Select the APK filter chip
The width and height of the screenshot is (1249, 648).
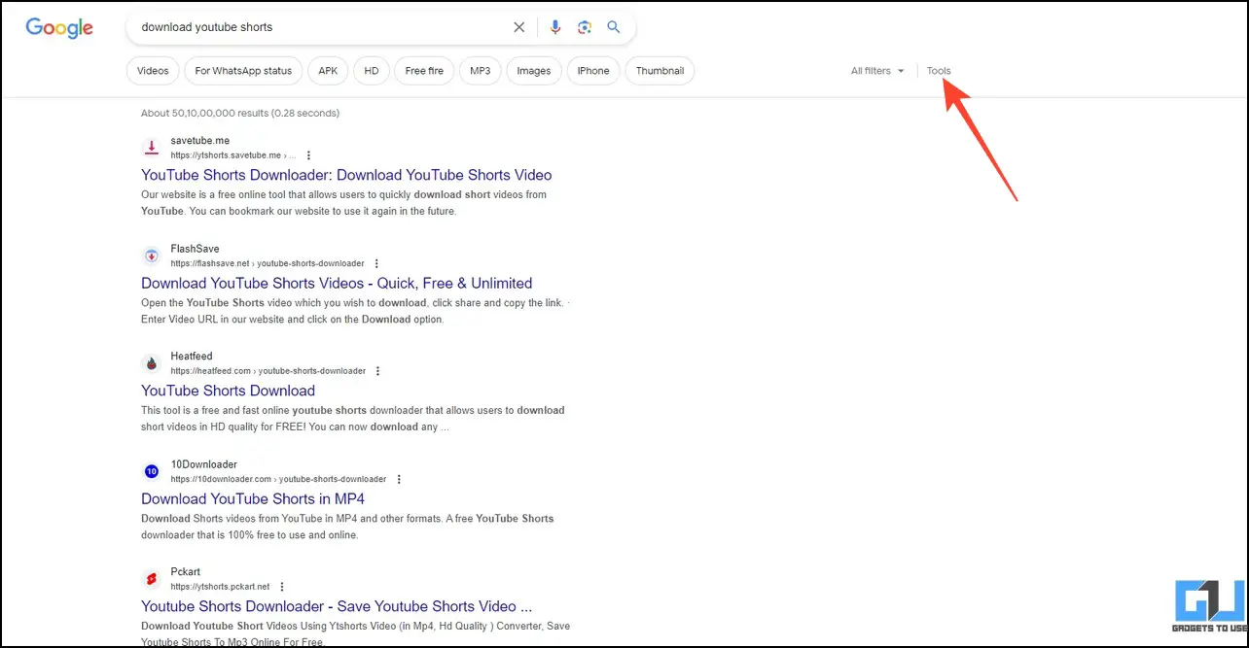(x=328, y=71)
